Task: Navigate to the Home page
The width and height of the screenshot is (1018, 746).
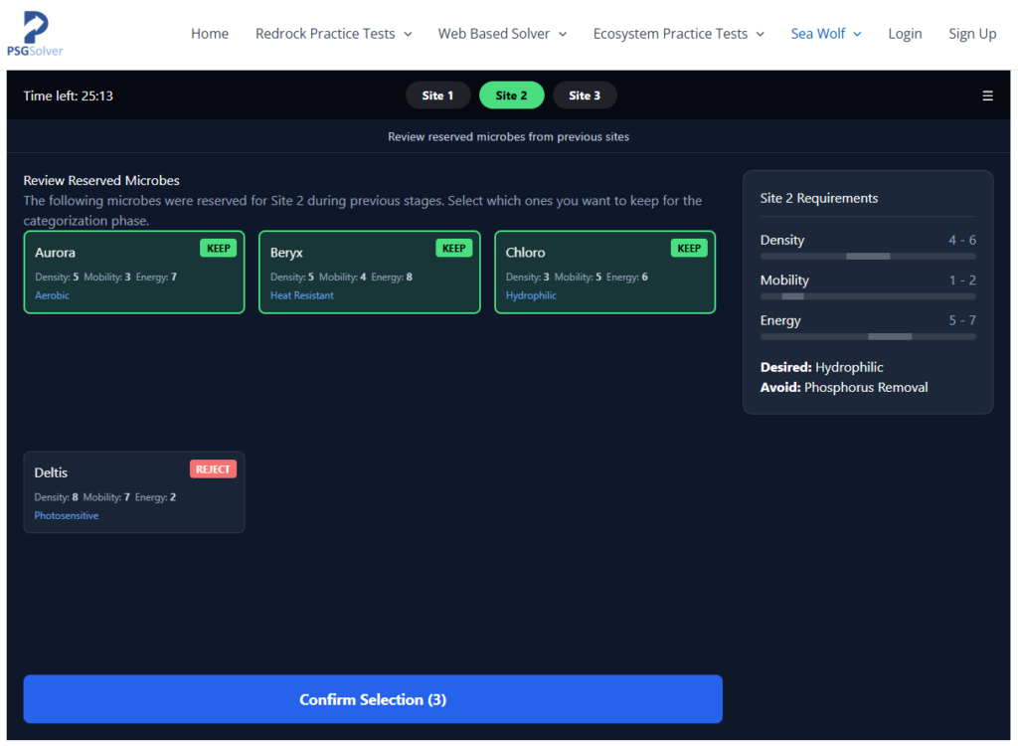Action: (210, 34)
